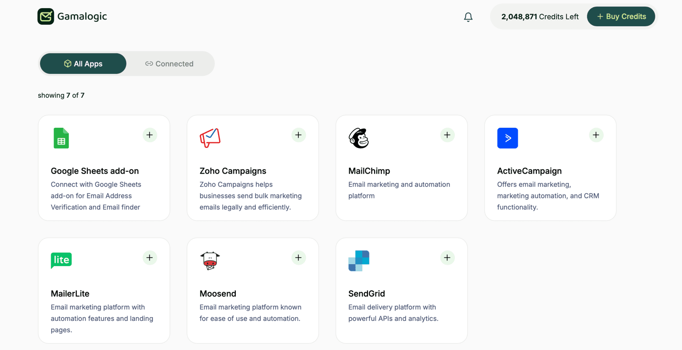Click the Buy Credits button

pos(621,16)
